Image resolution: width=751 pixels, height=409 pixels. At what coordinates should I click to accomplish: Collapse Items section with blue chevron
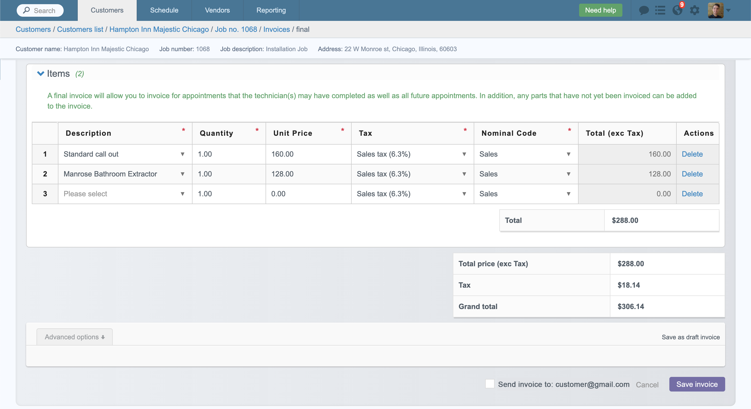[x=40, y=74]
